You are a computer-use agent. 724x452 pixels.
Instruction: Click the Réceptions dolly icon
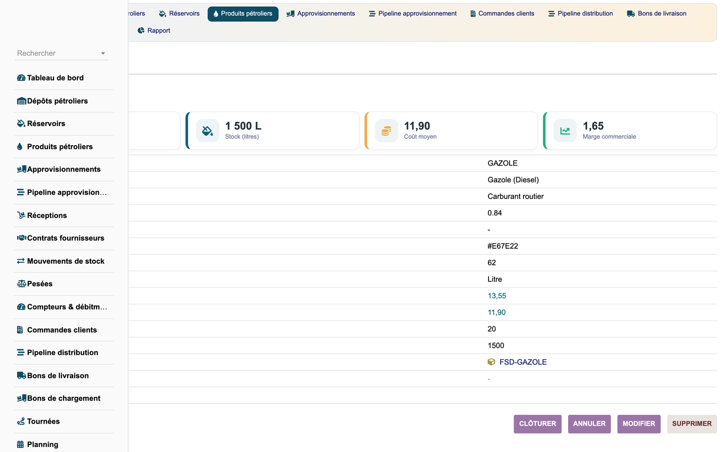pos(21,215)
